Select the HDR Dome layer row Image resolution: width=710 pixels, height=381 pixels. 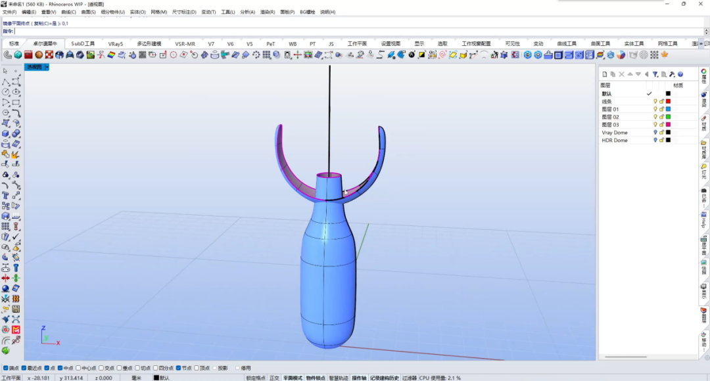click(648, 141)
